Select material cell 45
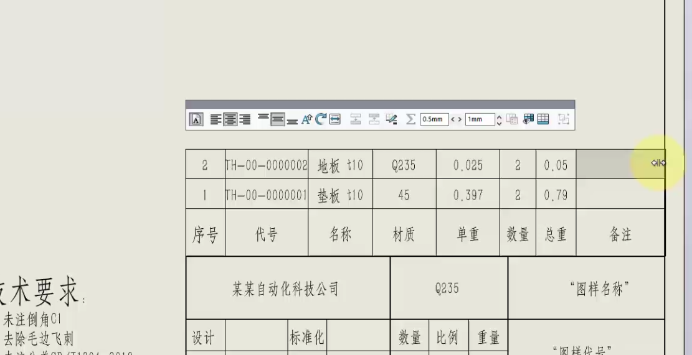The image size is (692, 355). tap(404, 194)
